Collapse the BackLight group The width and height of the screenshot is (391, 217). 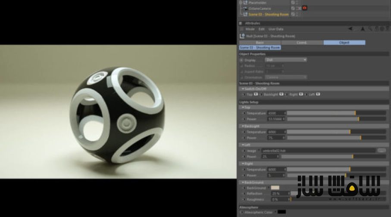[x=243, y=126]
